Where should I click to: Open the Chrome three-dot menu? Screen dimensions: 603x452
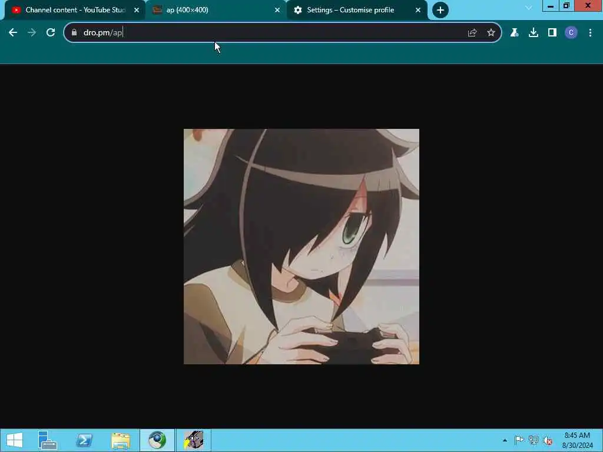pyautogui.click(x=590, y=33)
